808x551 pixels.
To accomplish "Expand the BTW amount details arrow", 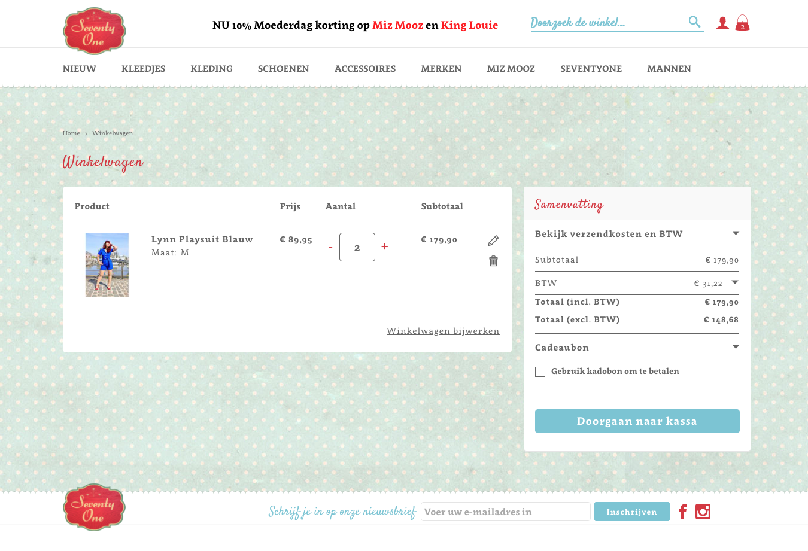I will click(x=735, y=282).
